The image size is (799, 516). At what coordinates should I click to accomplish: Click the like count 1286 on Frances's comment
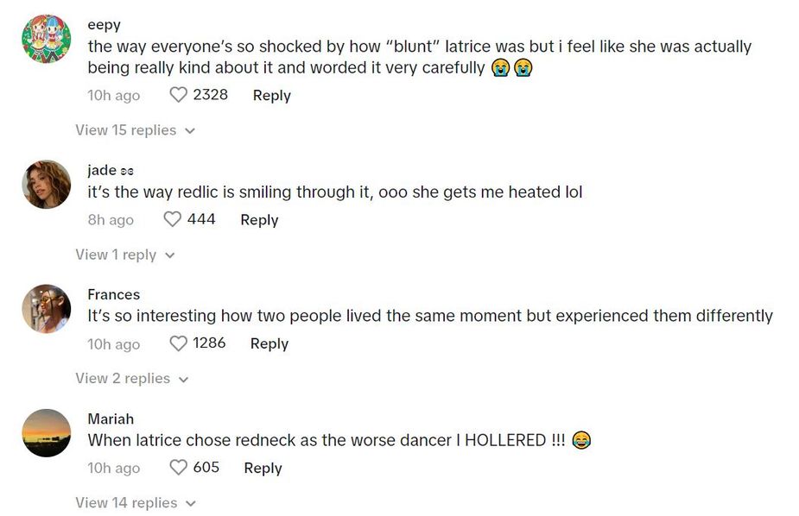point(208,343)
